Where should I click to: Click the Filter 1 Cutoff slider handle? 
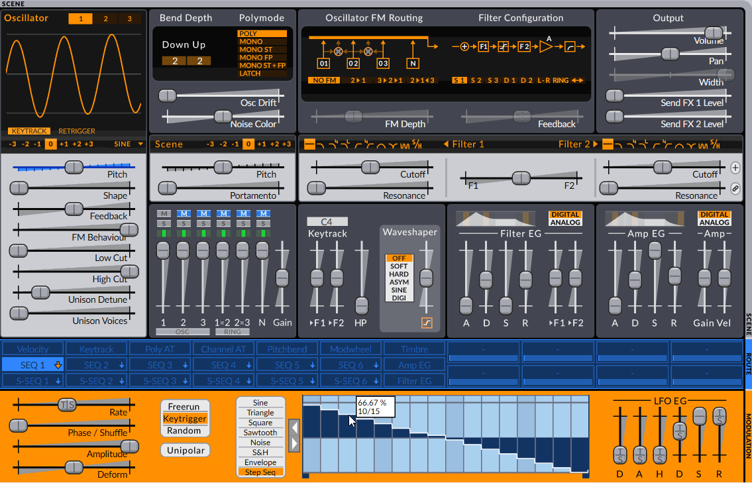pyautogui.click(x=370, y=168)
